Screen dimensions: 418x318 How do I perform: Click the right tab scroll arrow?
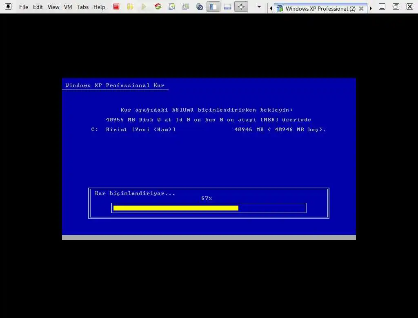(x=371, y=9)
